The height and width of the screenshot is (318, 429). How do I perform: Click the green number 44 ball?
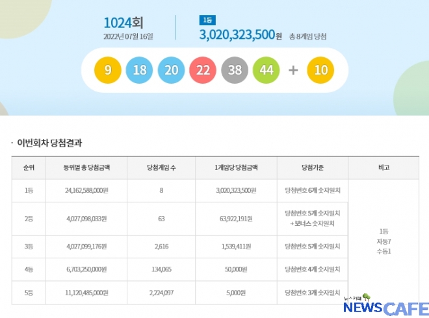(266, 69)
